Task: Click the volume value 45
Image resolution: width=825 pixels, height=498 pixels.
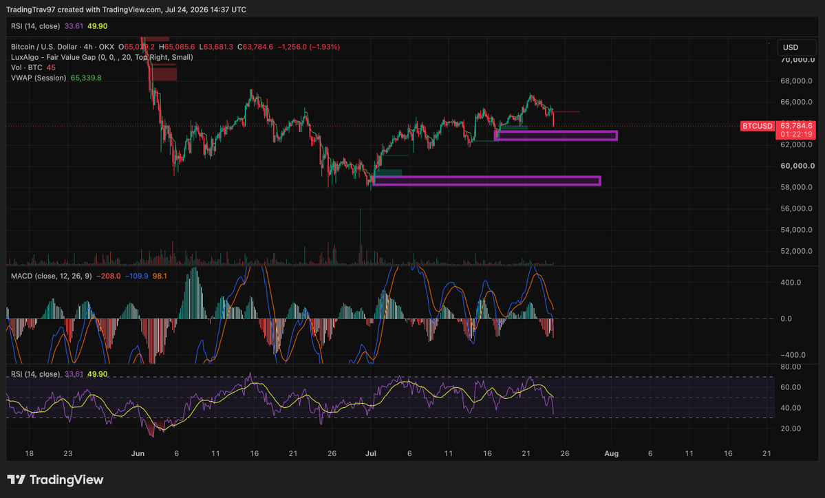Action: [x=51, y=67]
